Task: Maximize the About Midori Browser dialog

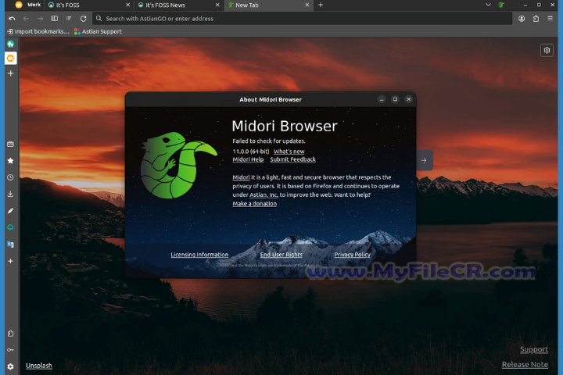Action: point(395,99)
